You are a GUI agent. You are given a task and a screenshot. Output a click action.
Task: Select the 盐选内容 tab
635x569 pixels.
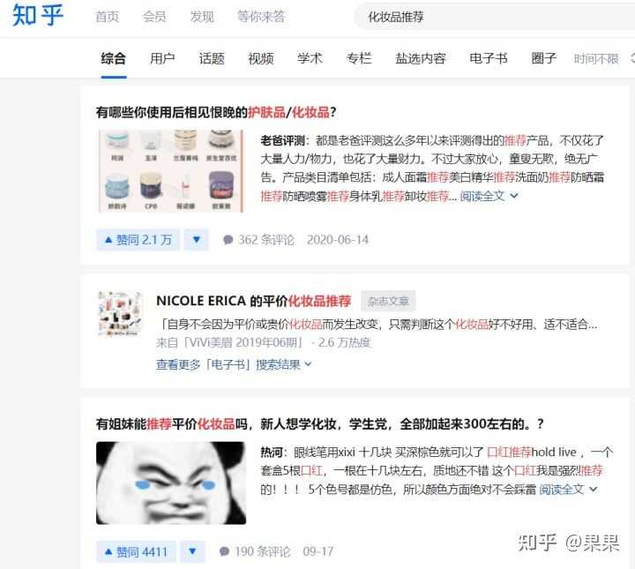421,59
